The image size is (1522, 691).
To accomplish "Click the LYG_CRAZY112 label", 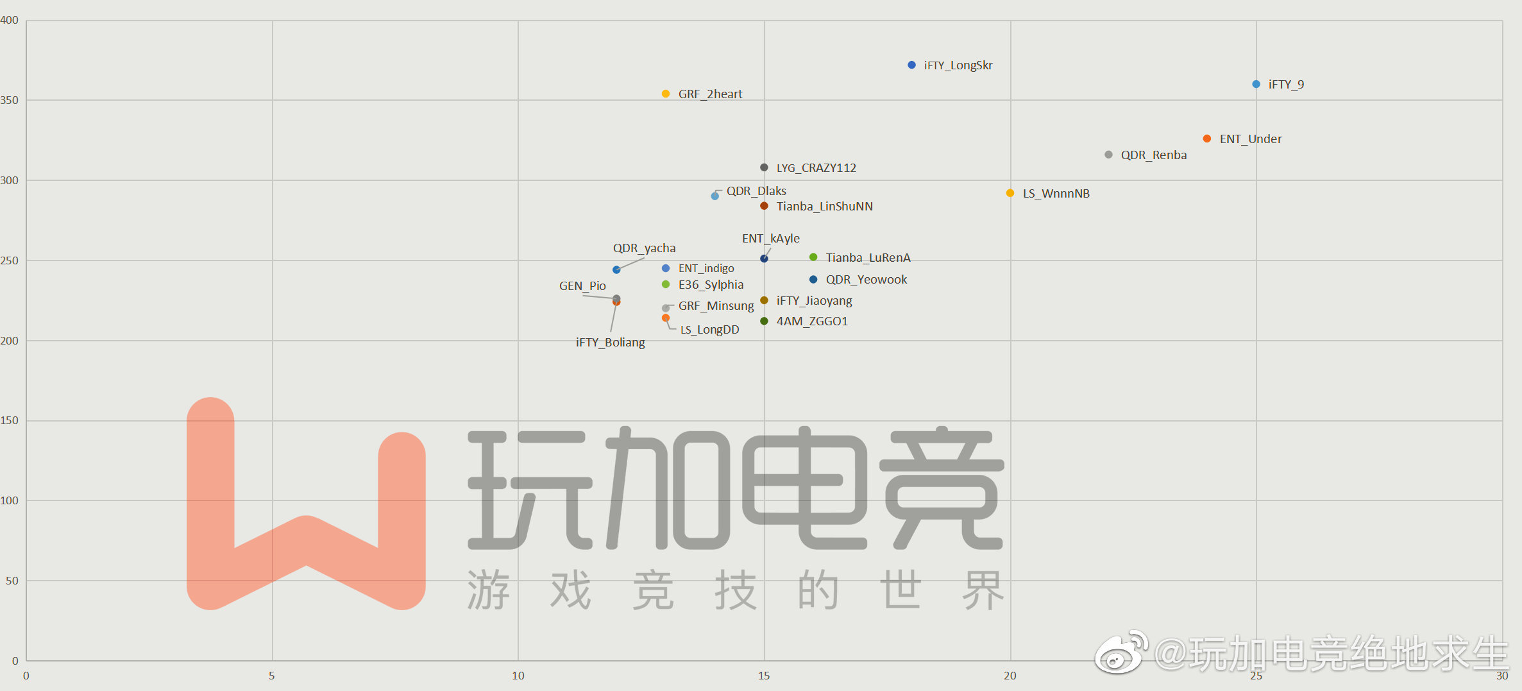I will coord(816,168).
